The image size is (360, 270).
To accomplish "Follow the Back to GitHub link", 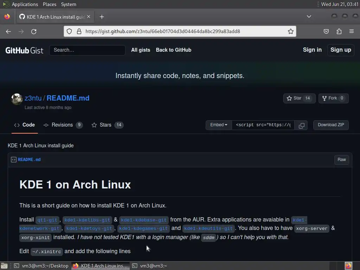I will point(174,50).
